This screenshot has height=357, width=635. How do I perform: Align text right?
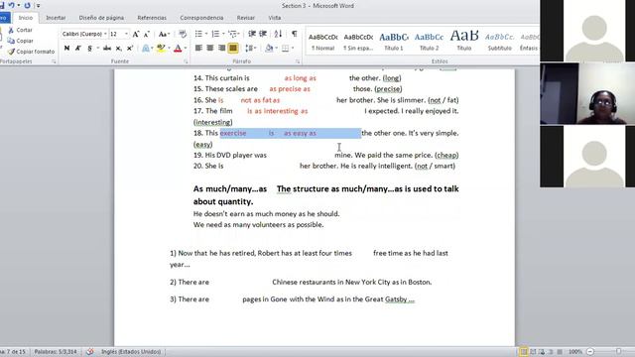click(x=221, y=49)
